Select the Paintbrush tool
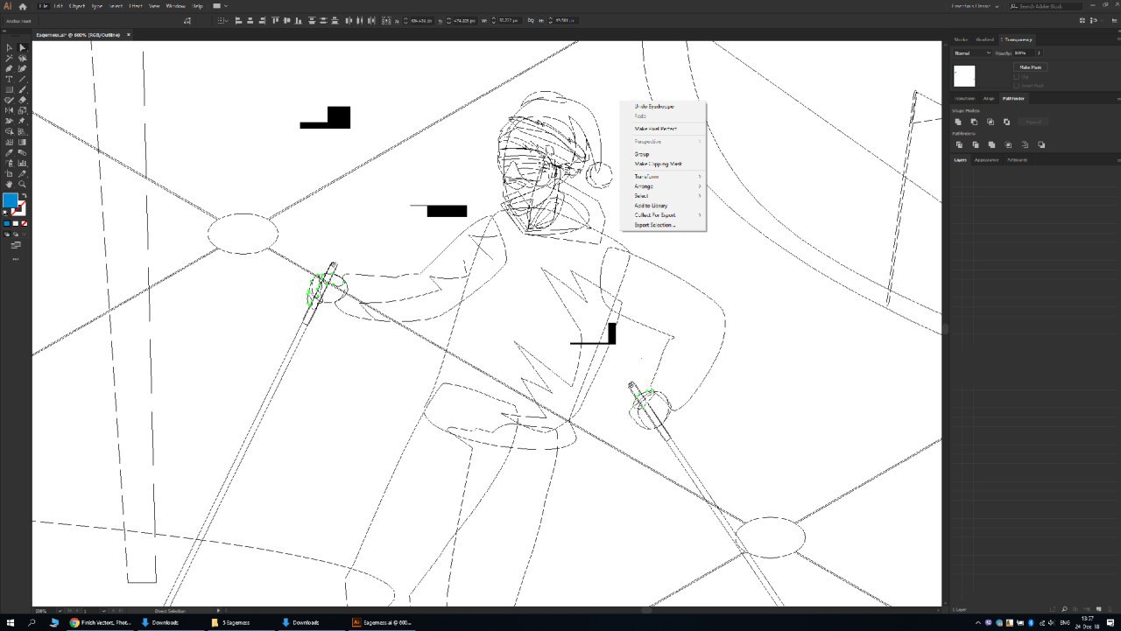Viewport: 1121px width, 631px height. (x=22, y=89)
